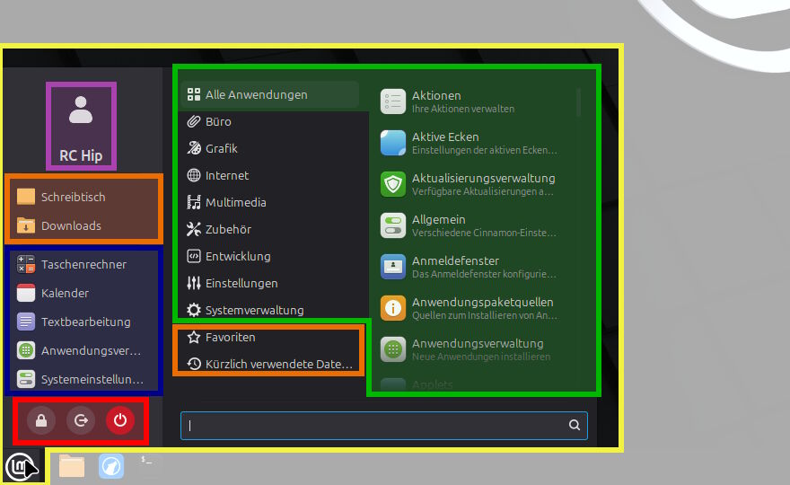This screenshot has height=485, width=790.
Task: Launch Aktualisierungsverwaltung from the app list
Action: tap(474, 184)
